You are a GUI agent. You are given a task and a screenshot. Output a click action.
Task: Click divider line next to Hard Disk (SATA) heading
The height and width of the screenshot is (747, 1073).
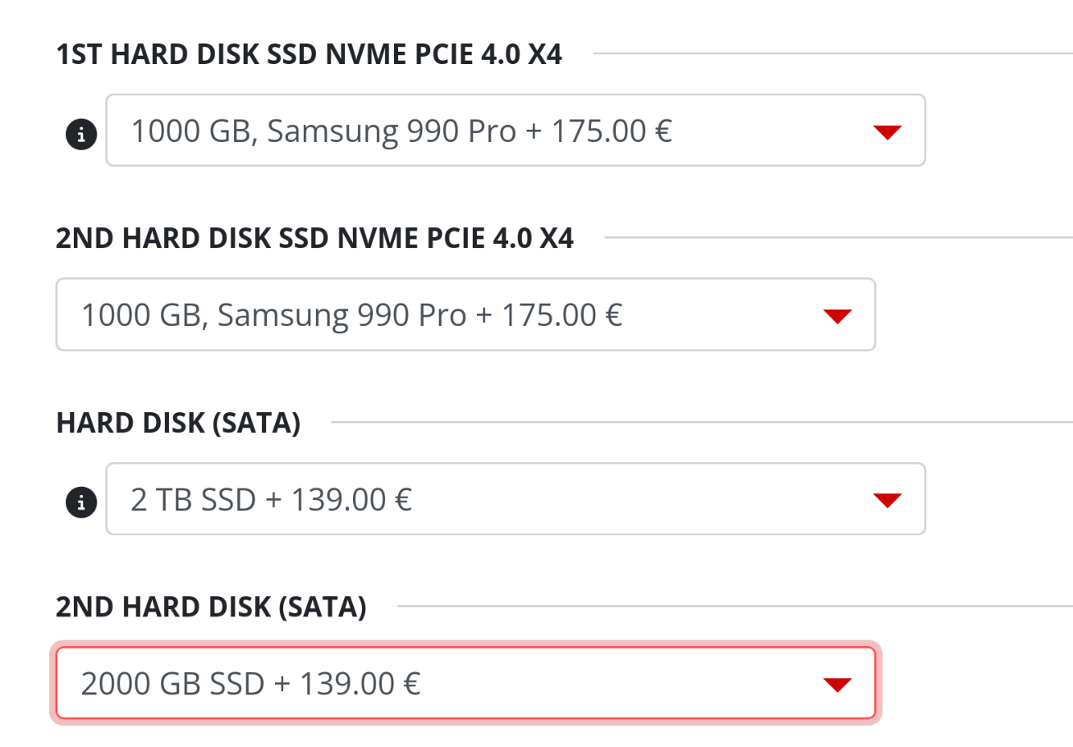pyautogui.click(x=701, y=424)
